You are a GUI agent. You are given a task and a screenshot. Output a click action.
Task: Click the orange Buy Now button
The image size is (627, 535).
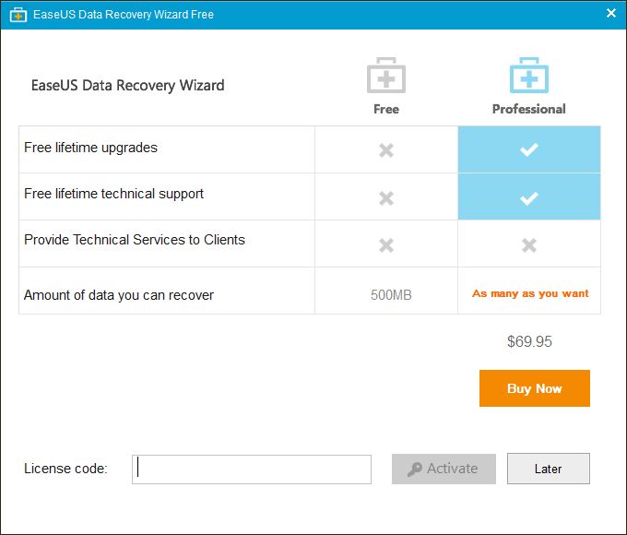tap(535, 388)
